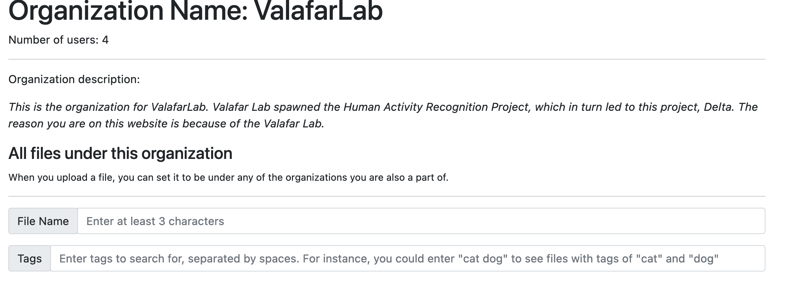Viewport: 807px width, 286px height.
Task: Click the 'All files under this organization' heading
Action: coord(121,153)
